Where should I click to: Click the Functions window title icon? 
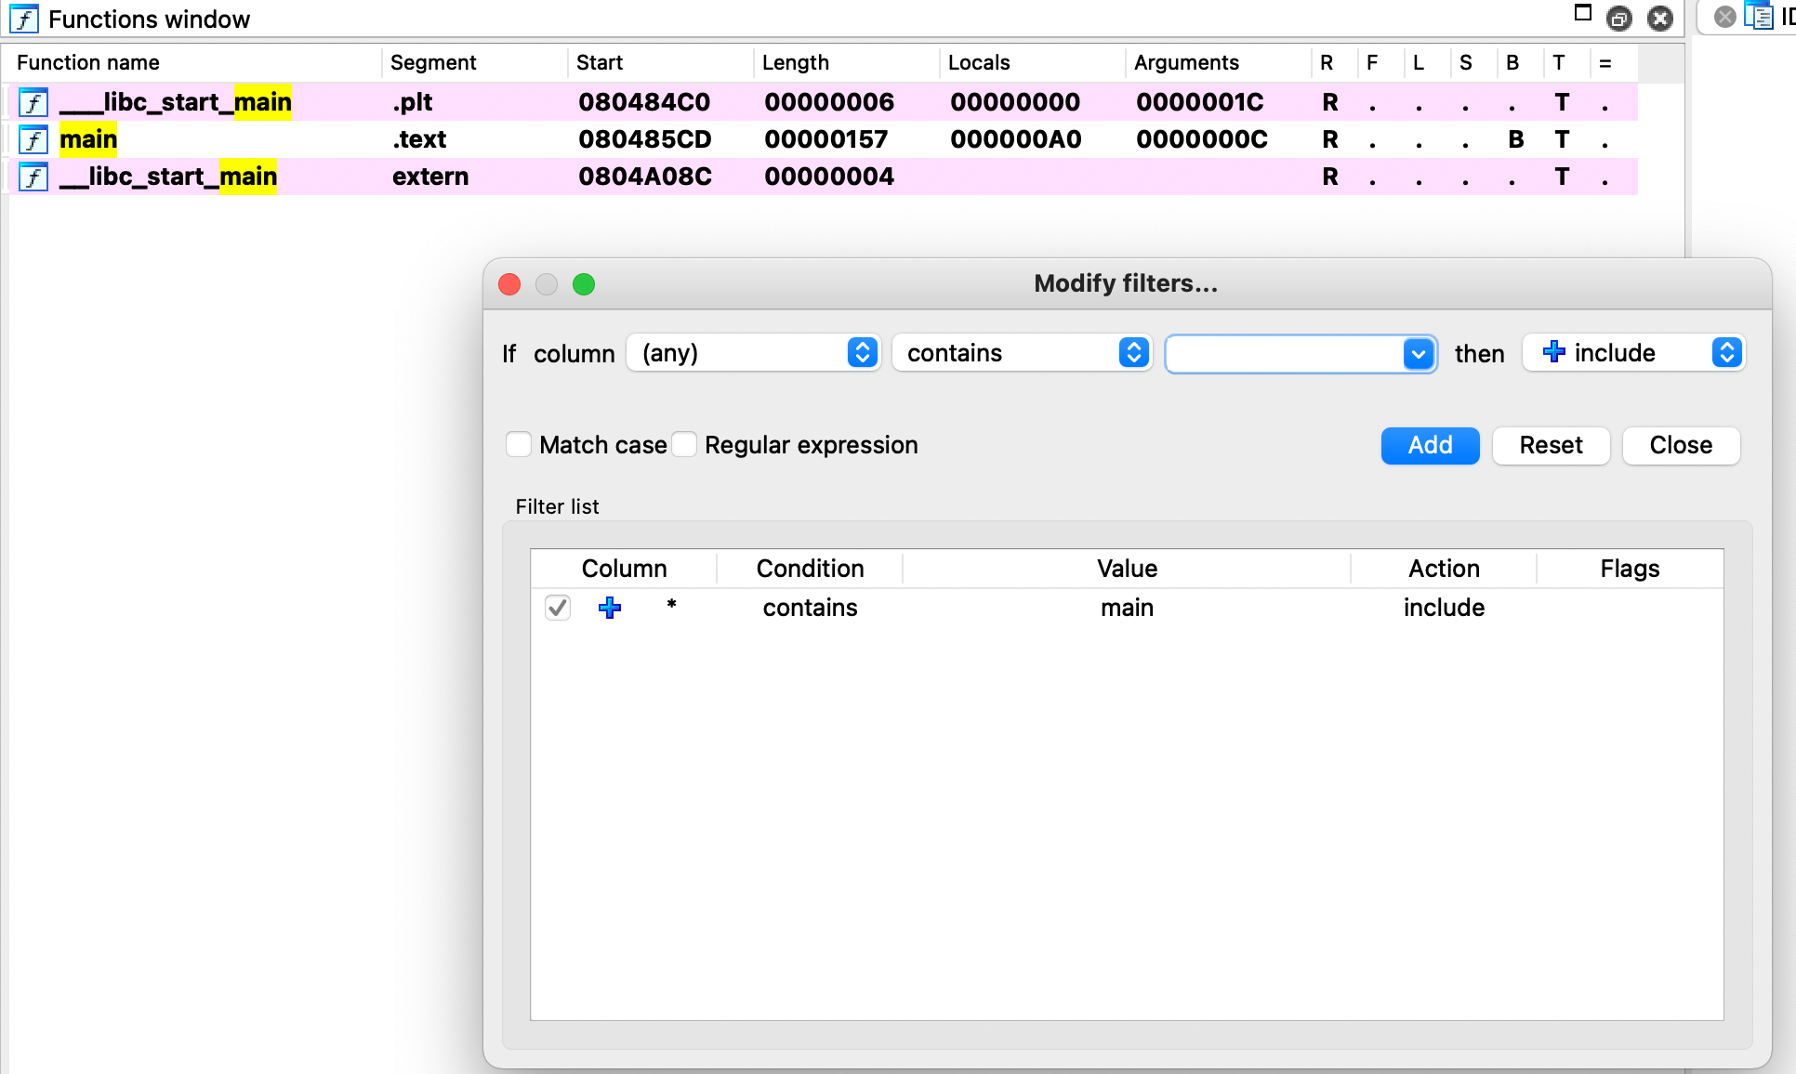tap(24, 19)
